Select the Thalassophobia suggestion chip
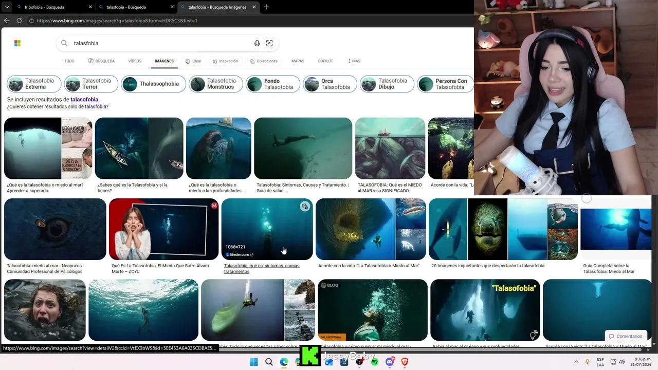 point(153,84)
